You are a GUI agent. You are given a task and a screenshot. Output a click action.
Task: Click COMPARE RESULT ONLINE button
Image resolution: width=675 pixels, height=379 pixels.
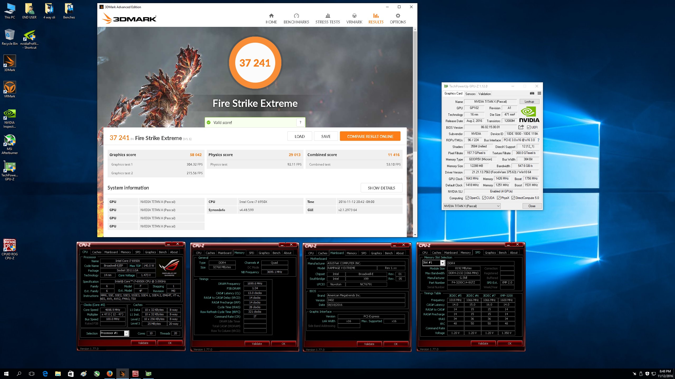(370, 136)
